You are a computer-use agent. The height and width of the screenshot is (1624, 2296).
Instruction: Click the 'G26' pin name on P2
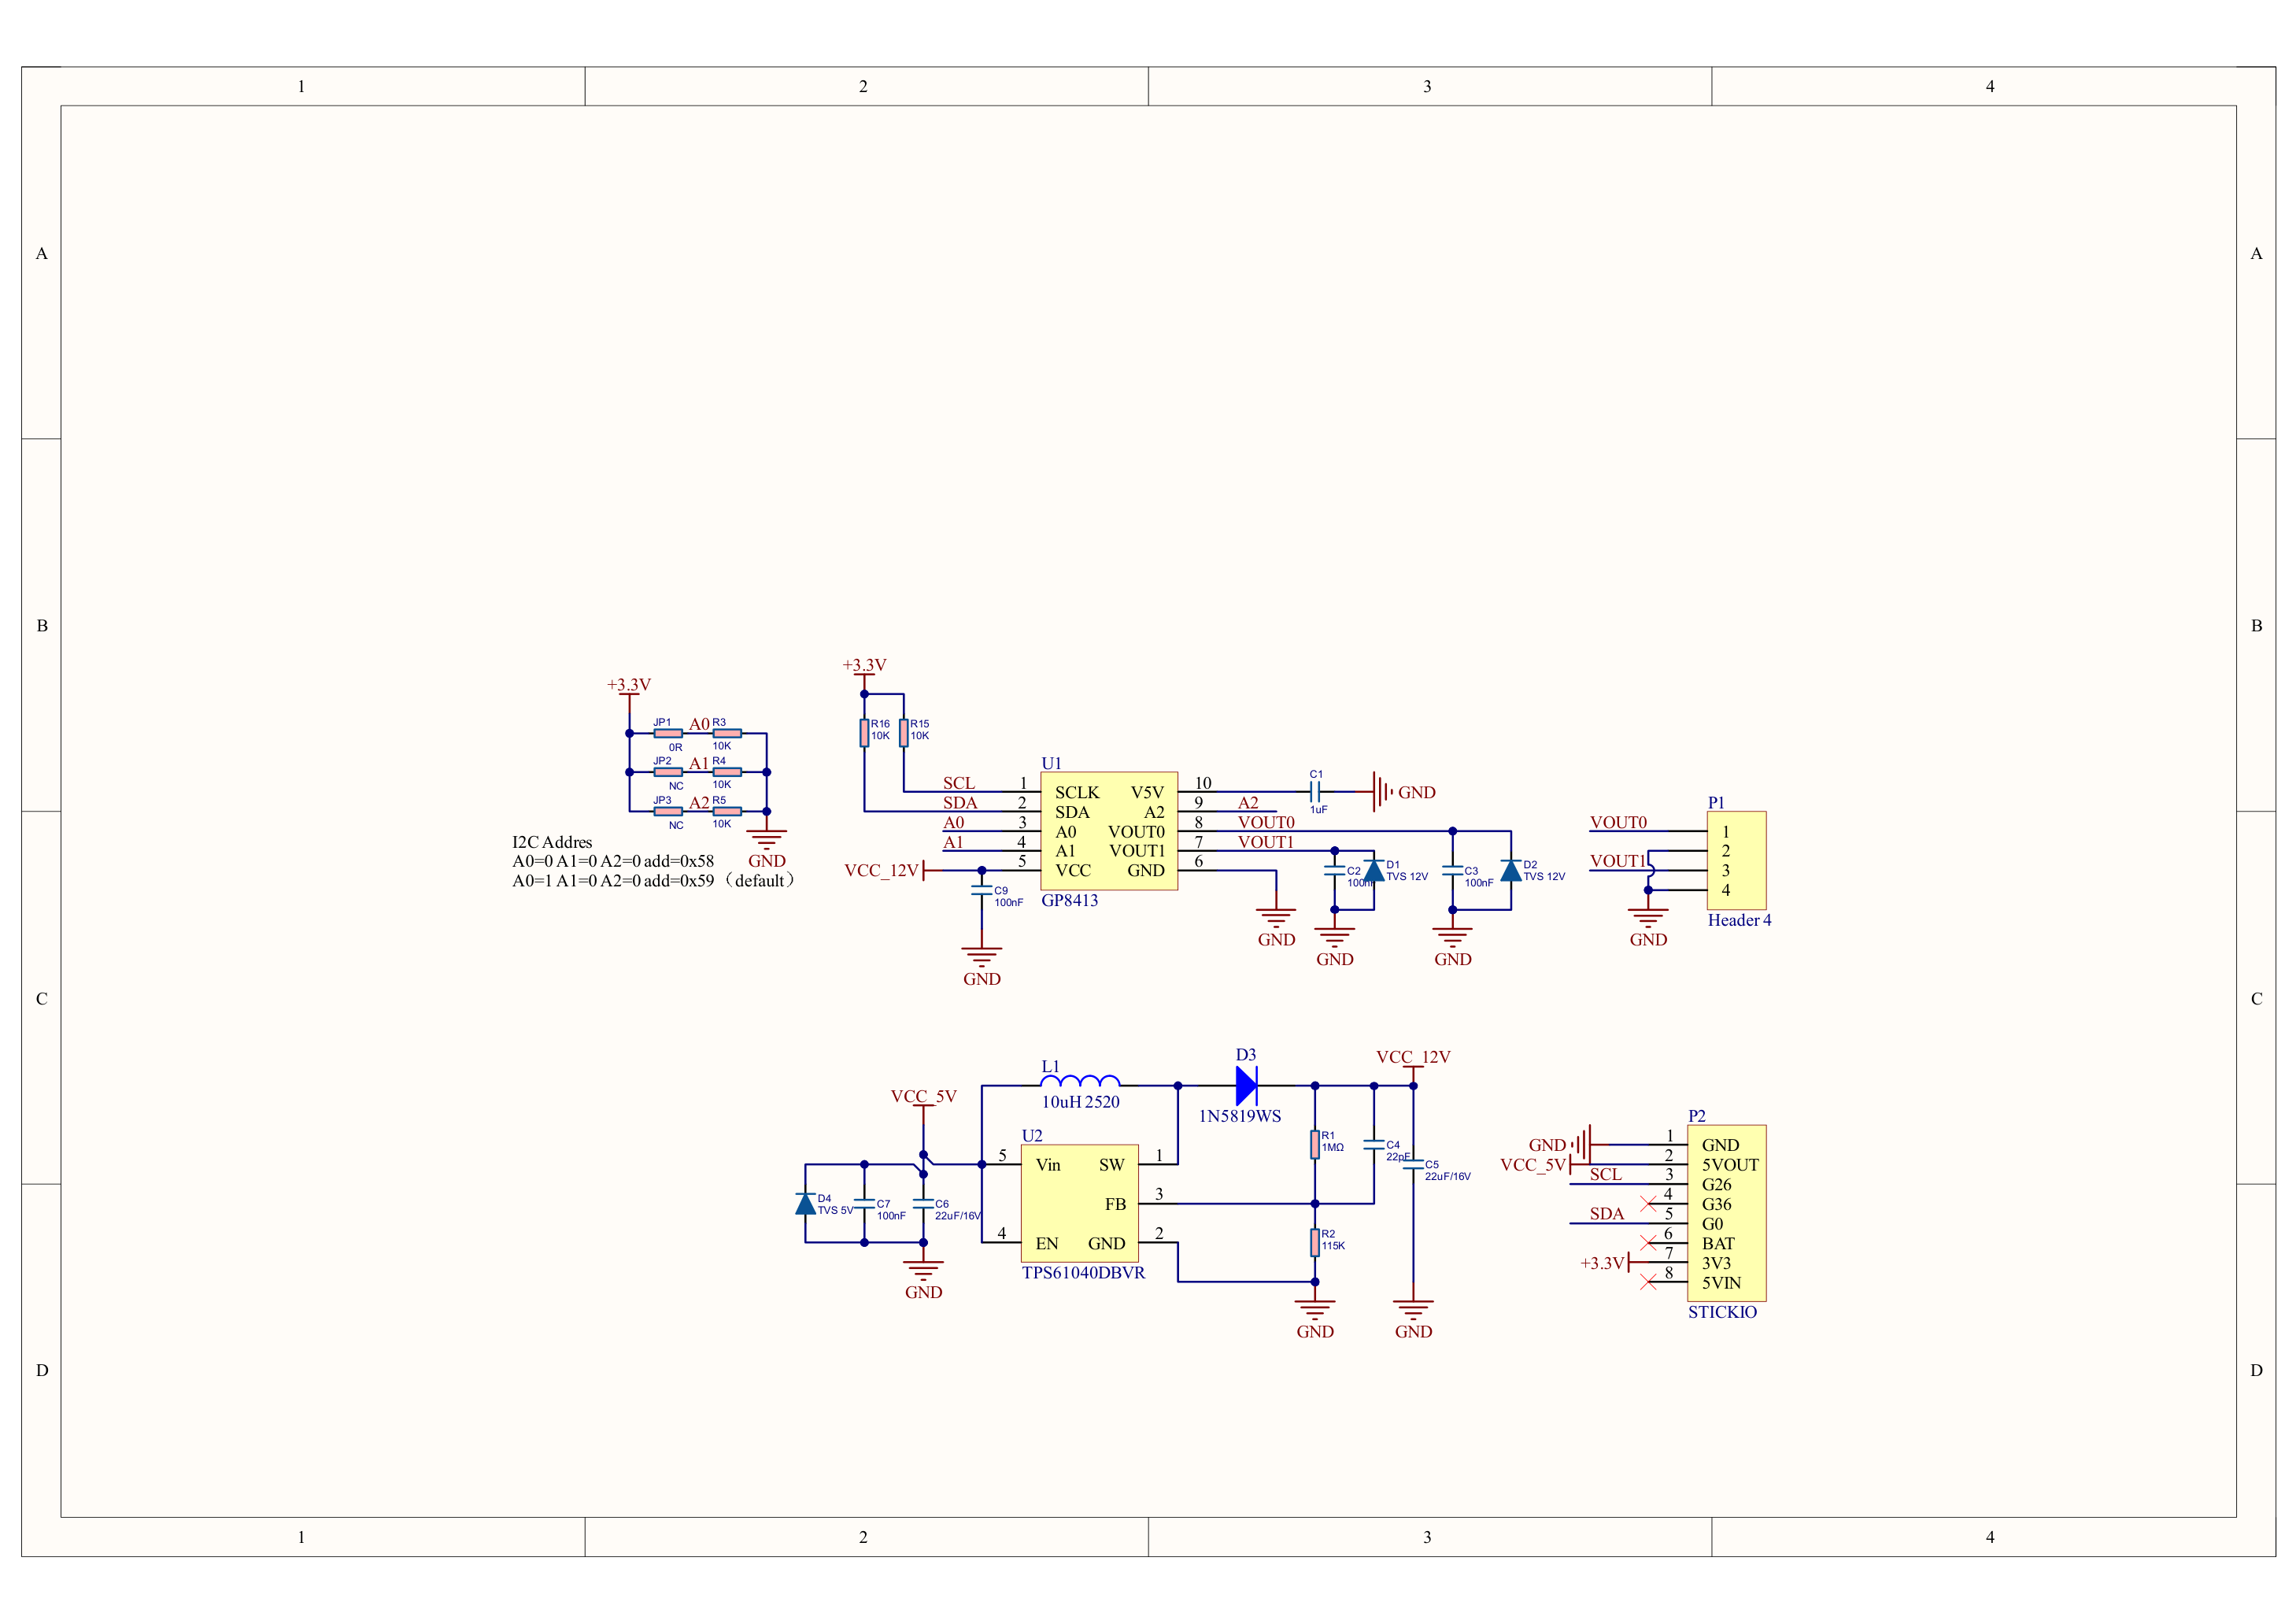[x=1717, y=1184]
